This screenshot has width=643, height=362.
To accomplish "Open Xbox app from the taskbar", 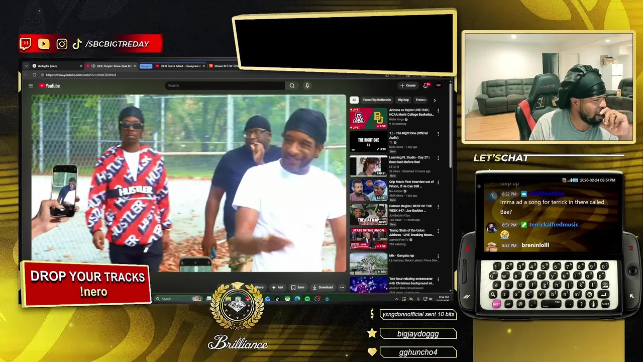I will (x=287, y=299).
